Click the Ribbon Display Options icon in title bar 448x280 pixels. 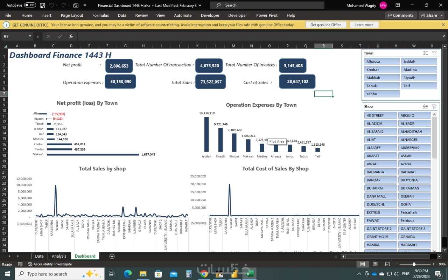pyautogui.click(x=398, y=5)
